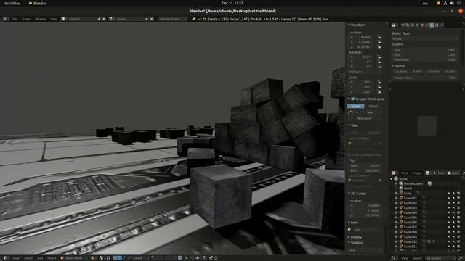Open the Game menu
The width and height of the screenshot is (465, 261).
tap(26, 19)
